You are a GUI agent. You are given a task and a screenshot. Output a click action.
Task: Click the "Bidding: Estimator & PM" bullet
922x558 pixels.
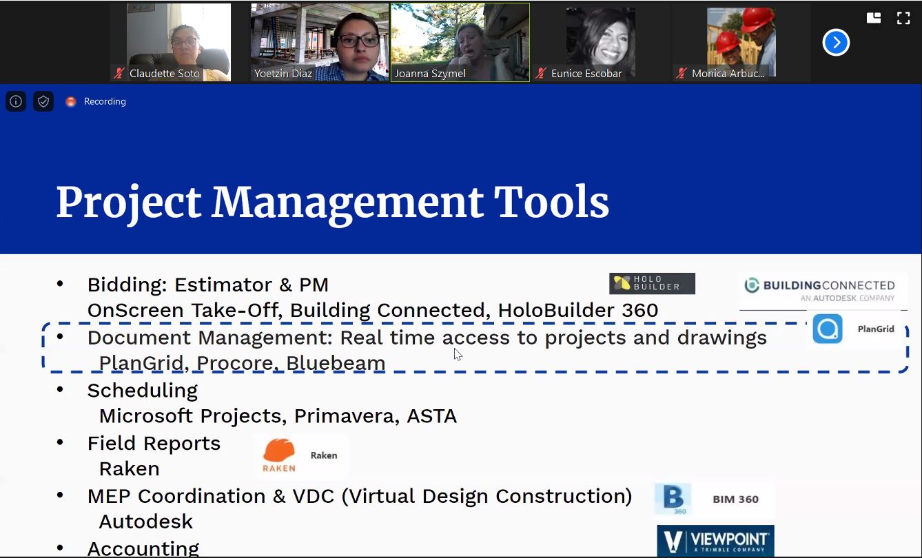click(x=207, y=285)
